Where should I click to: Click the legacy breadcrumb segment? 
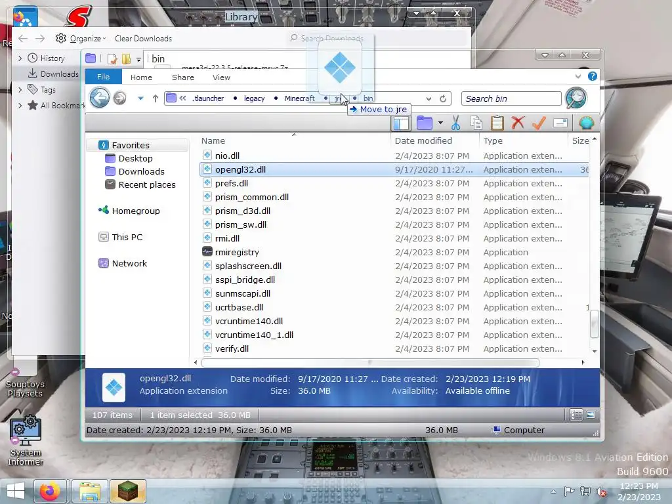coord(254,98)
